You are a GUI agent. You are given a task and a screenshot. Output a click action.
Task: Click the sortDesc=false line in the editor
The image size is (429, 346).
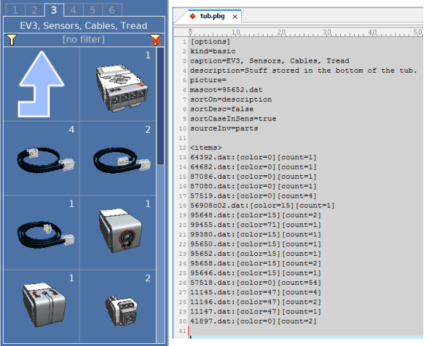[222, 109]
